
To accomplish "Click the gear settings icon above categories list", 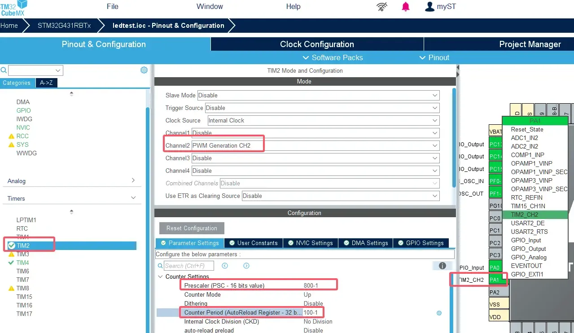I will [x=144, y=70].
